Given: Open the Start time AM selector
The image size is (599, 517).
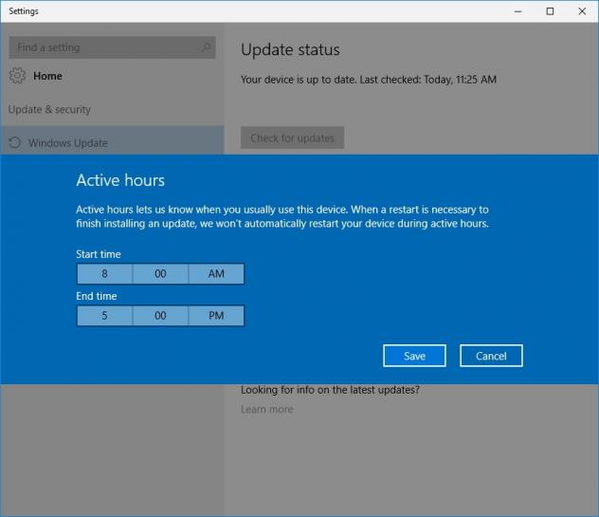Looking at the screenshot, I should 216,274.
